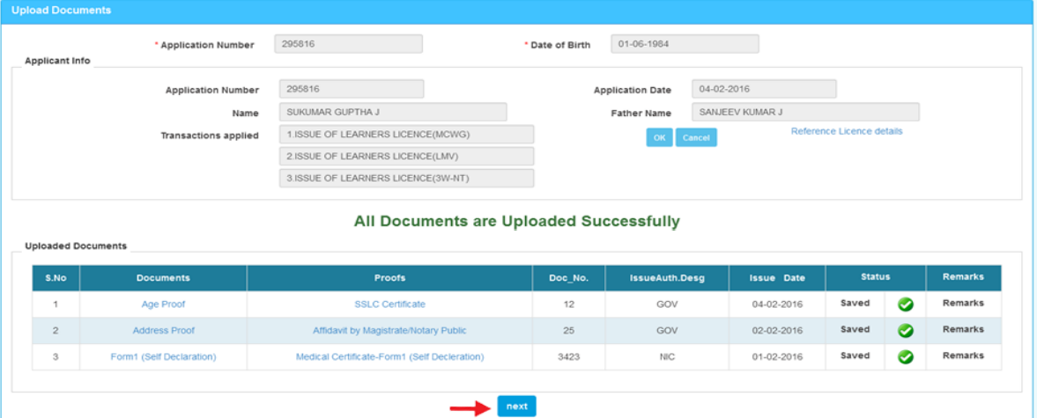Screen dimensions: 1037x418
Task: Open Form1 (Self Declaration) document link
Action: (163, 357)
